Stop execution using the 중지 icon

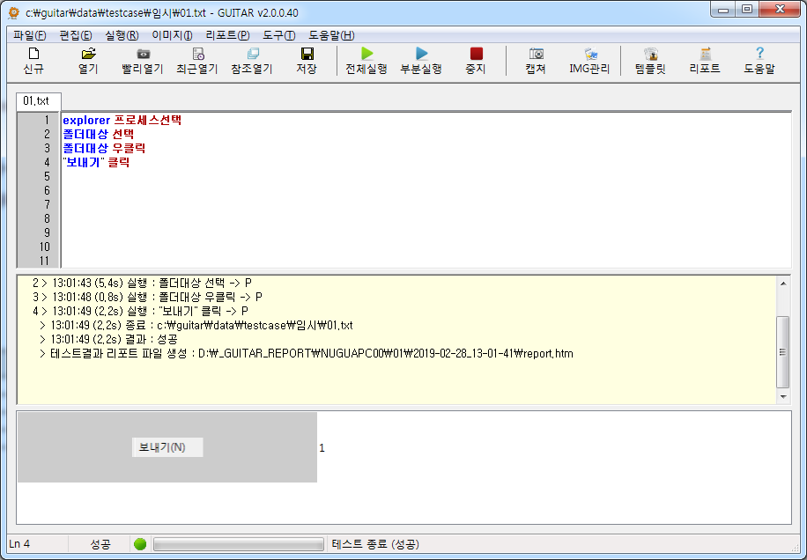coord(477,62)
